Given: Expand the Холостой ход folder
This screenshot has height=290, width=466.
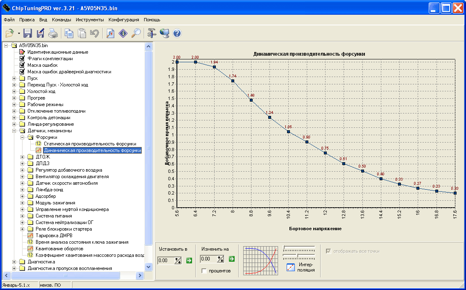Looking at the screenshot, I should coord(14,91).
